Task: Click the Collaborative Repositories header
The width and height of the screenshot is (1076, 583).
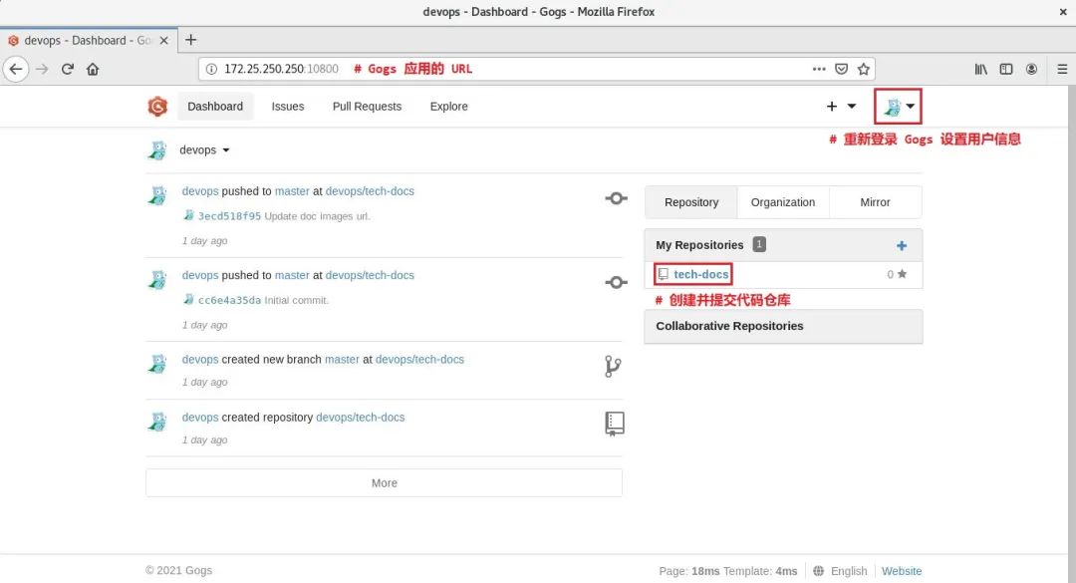Action: click(783, 326)
